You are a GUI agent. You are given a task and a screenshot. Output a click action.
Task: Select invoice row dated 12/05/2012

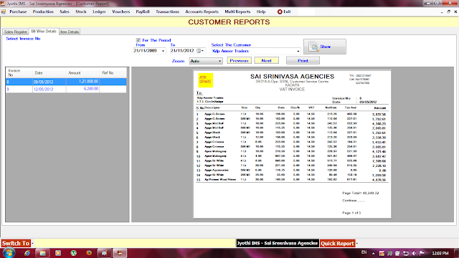(x=66, y=89)
